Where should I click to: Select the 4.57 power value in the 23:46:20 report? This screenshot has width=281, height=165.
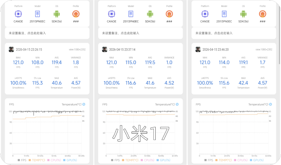[x=263, y=83]
